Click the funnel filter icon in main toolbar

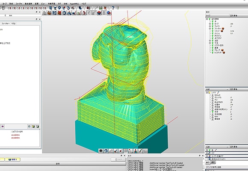[55, 8]
